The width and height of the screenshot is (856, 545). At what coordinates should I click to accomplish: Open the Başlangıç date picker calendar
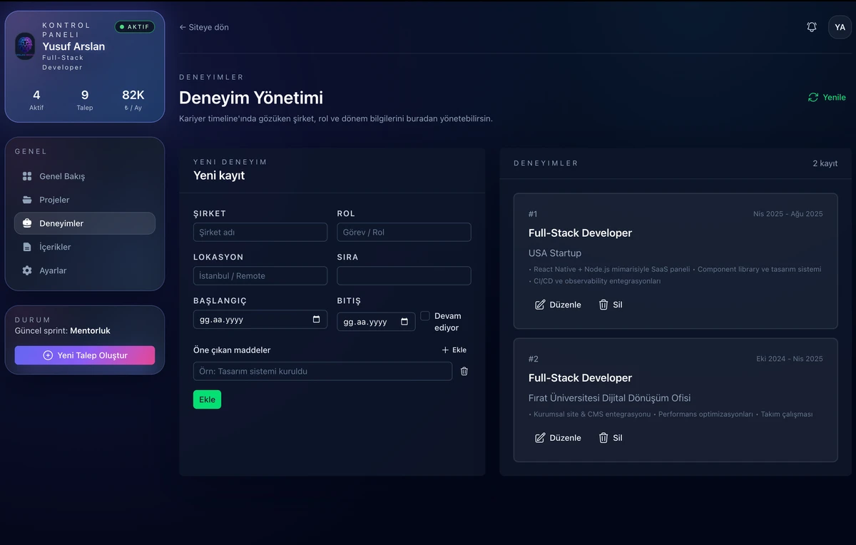pos(316,320)
